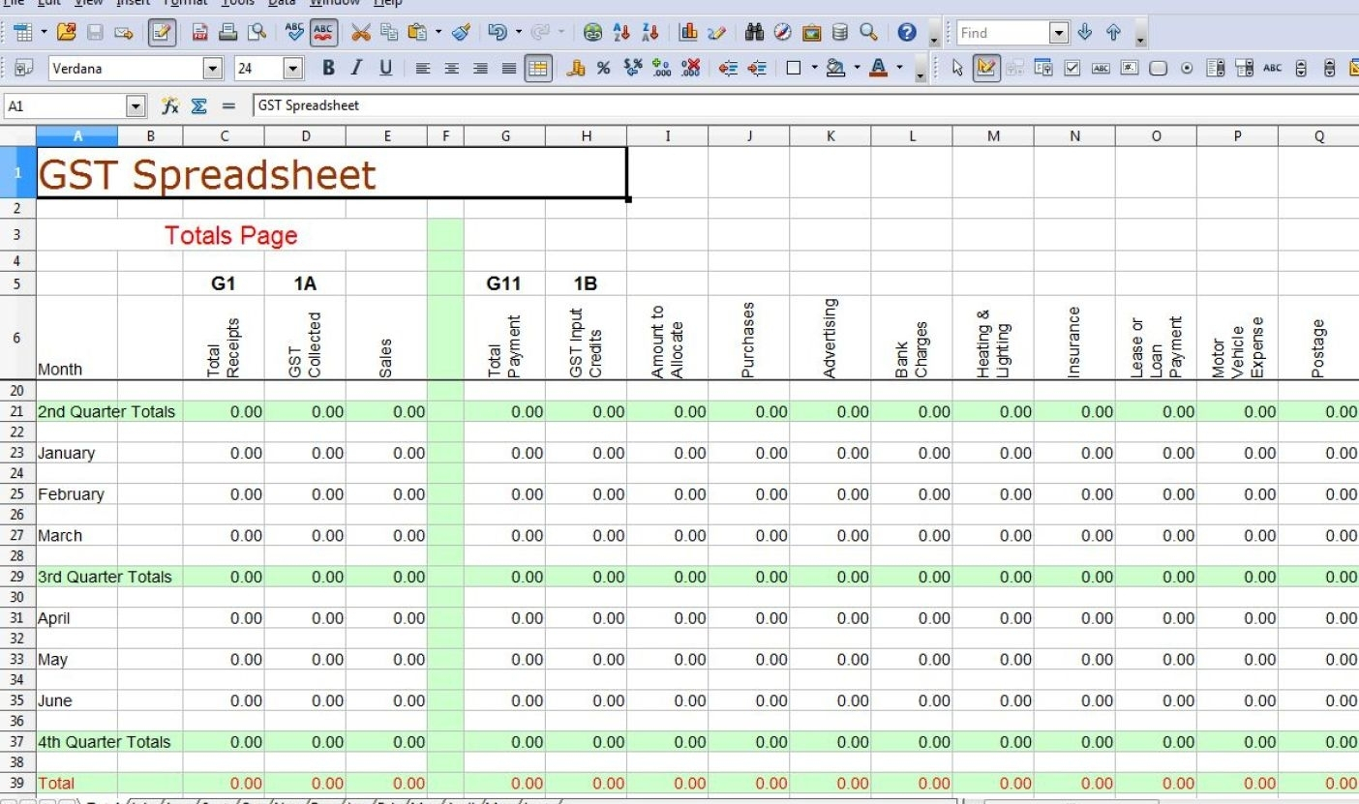Toggle Bold formatting
1359x804 pixels.
328,69
